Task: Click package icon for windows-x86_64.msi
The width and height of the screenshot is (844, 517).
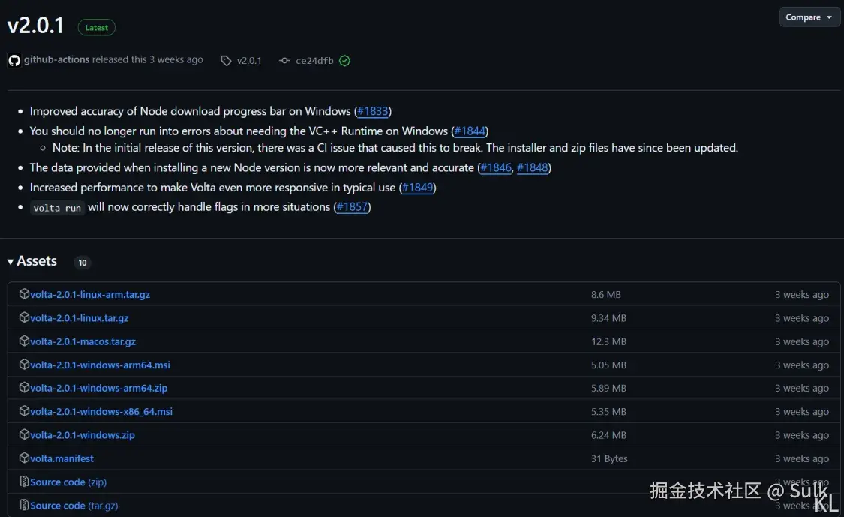Action: pos(24,411)
